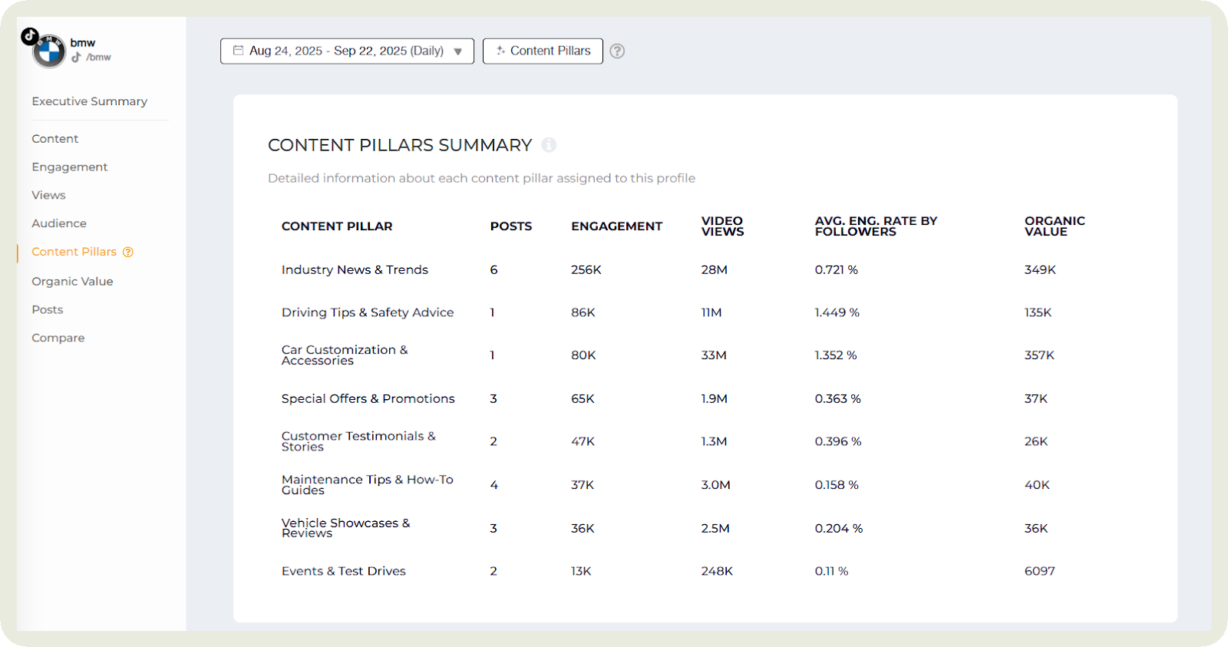Click the calendar icon in date range selector
1228x647 pixels.
click(239, 51)
